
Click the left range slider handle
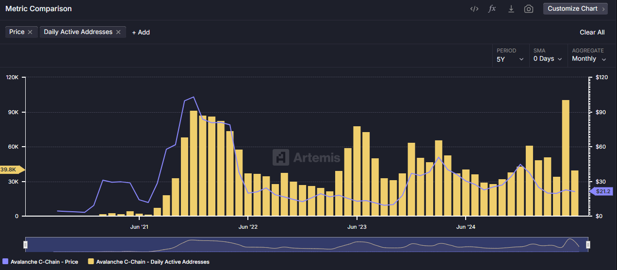coord(26,245)
